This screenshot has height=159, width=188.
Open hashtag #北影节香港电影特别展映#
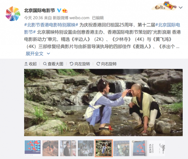pyautogui.click(x=51, y=25)
